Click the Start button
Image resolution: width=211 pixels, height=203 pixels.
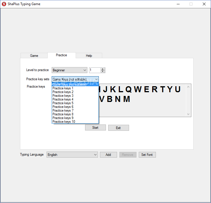pos(95,128)
